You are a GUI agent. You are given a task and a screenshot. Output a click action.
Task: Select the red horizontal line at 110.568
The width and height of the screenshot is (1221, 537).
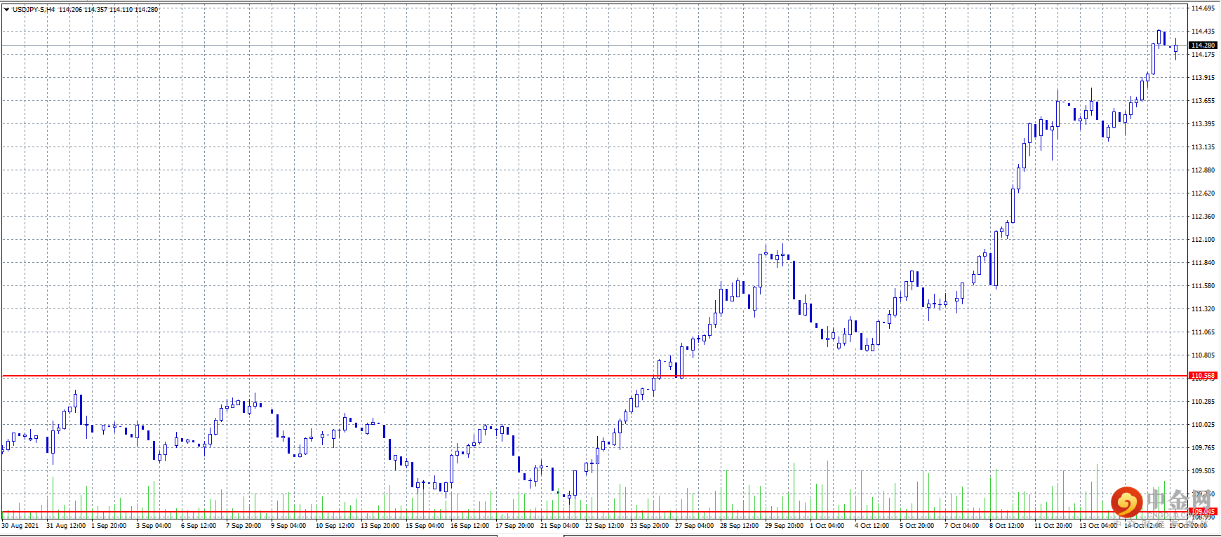(x=594, y=376)
